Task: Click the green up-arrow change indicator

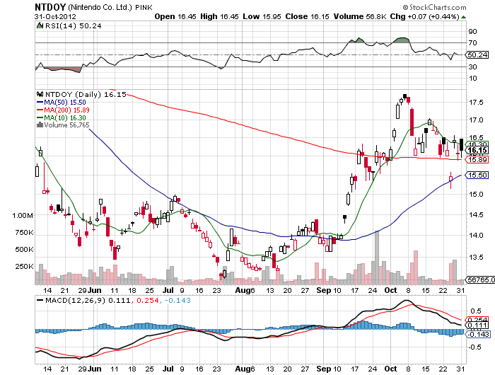Action: click(x=463, y=17)
